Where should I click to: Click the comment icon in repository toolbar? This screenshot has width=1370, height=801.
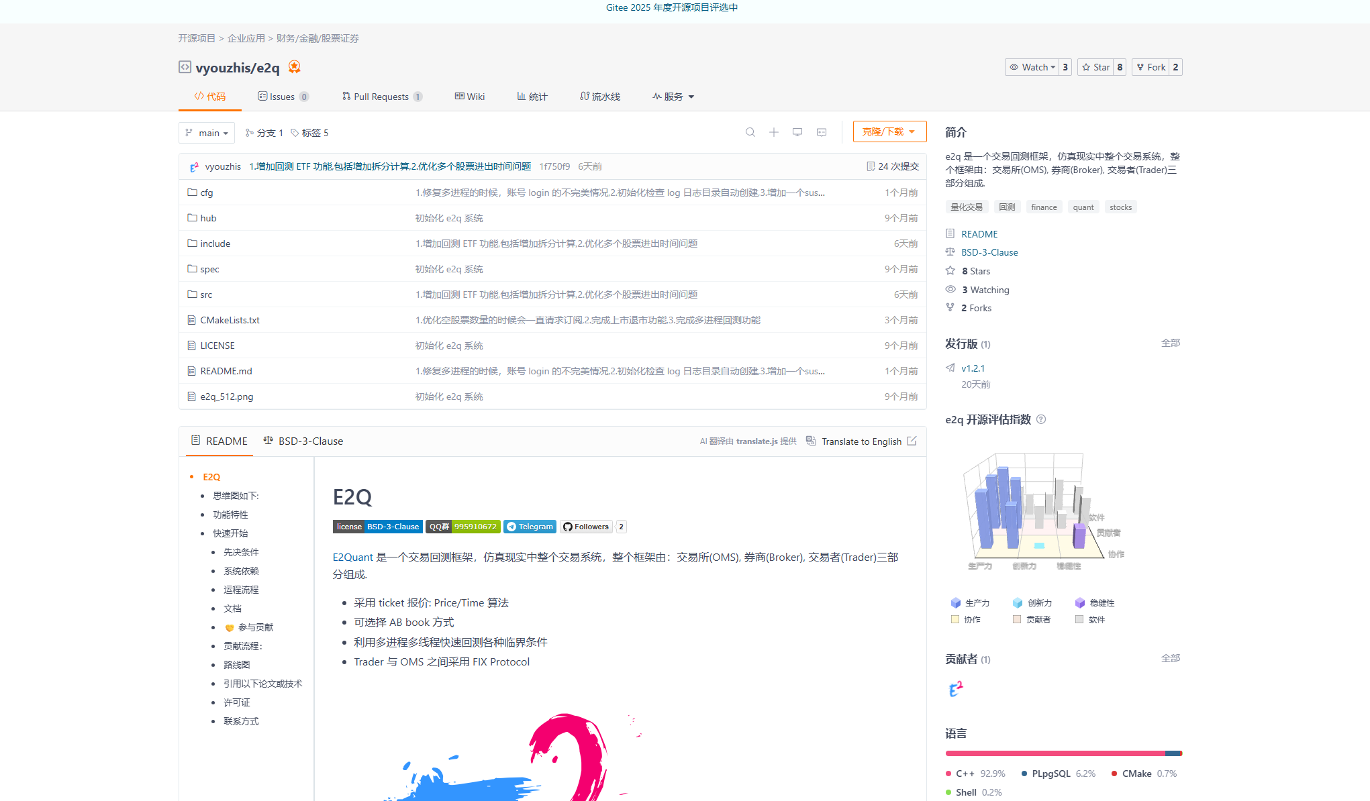pyautogui.click(x=822, y=132)
